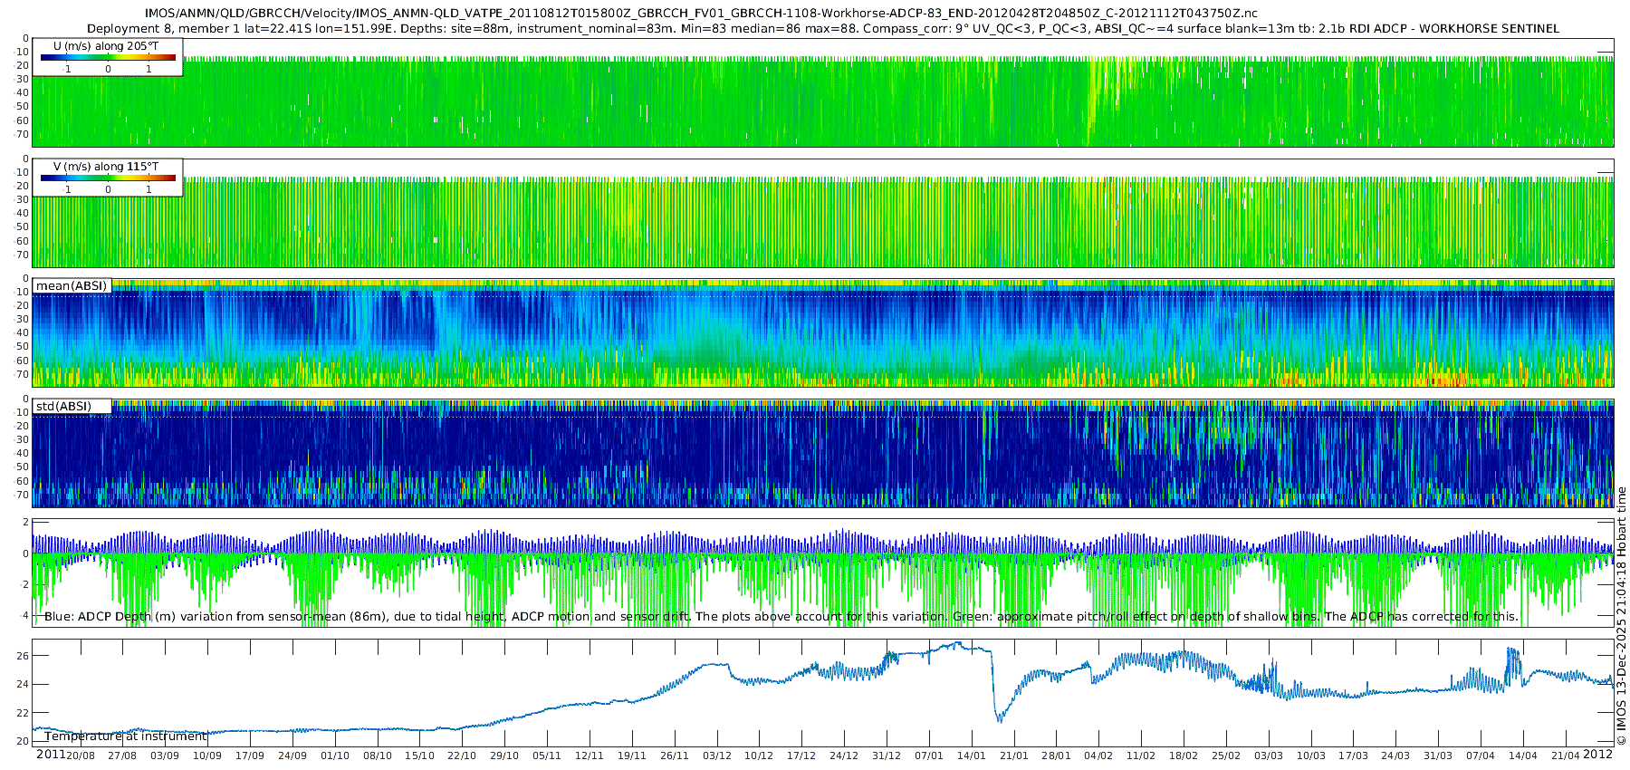Click the deployment metadata subtitle line

(822, 29)
